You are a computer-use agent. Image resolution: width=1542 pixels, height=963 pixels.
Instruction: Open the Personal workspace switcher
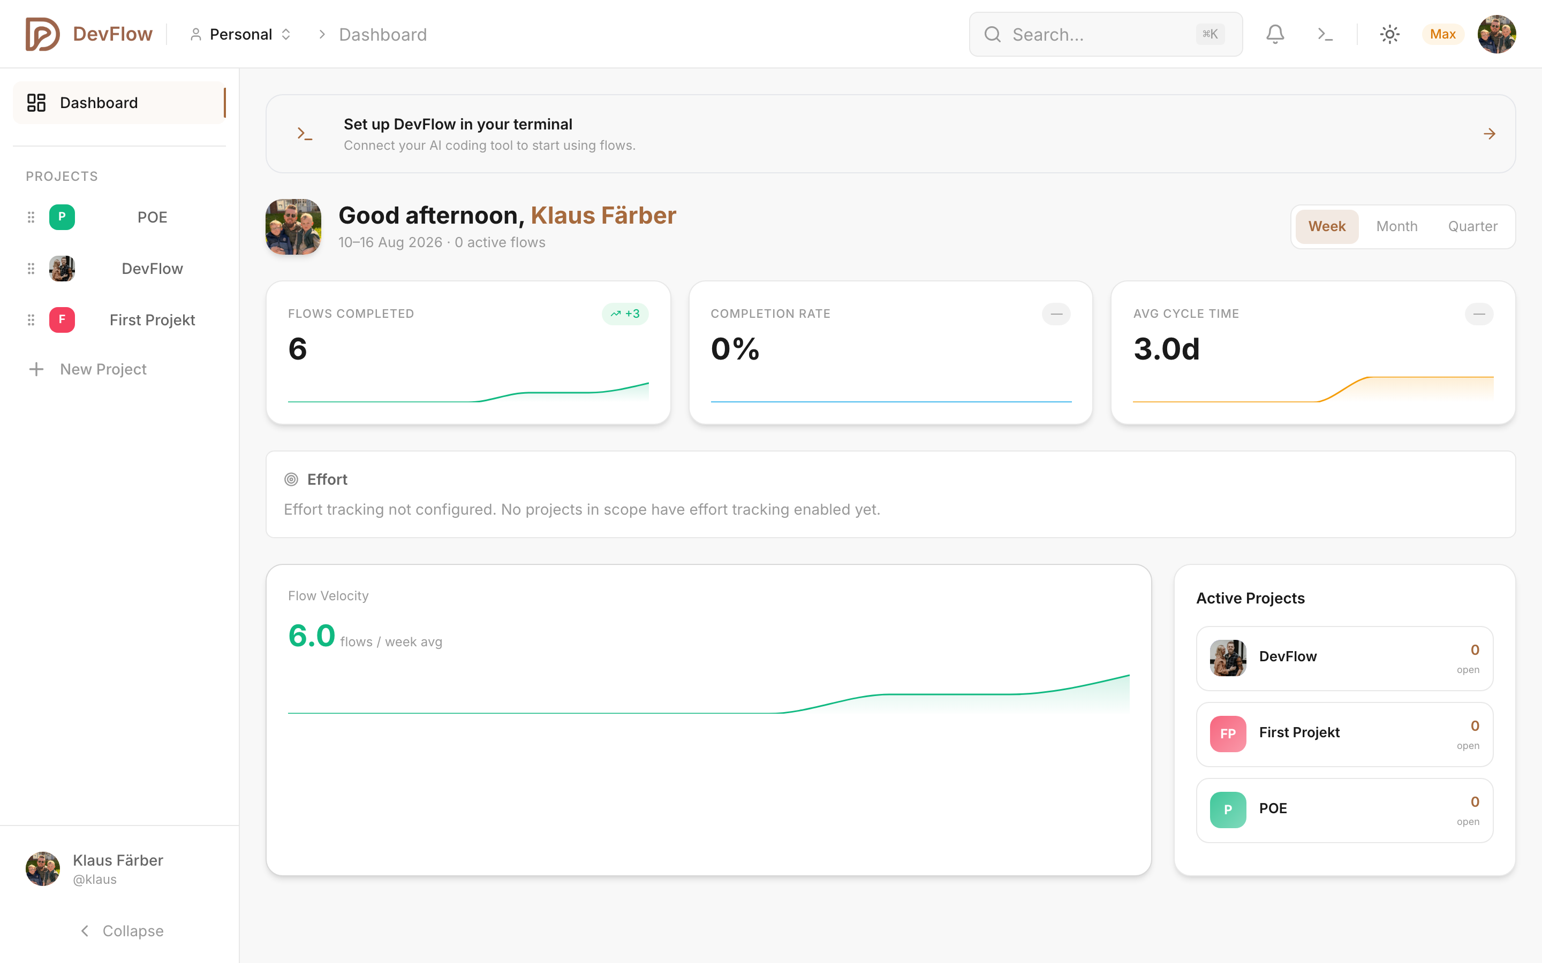241,34
